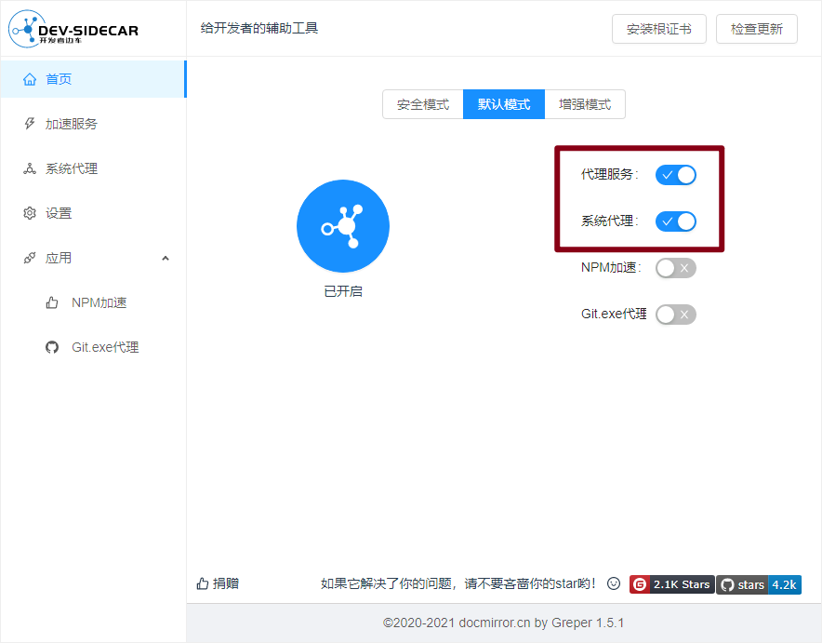The image size is (822, 643).
Task: Click the 加速服务 lightning icon
Action: (x=30, y=124)
